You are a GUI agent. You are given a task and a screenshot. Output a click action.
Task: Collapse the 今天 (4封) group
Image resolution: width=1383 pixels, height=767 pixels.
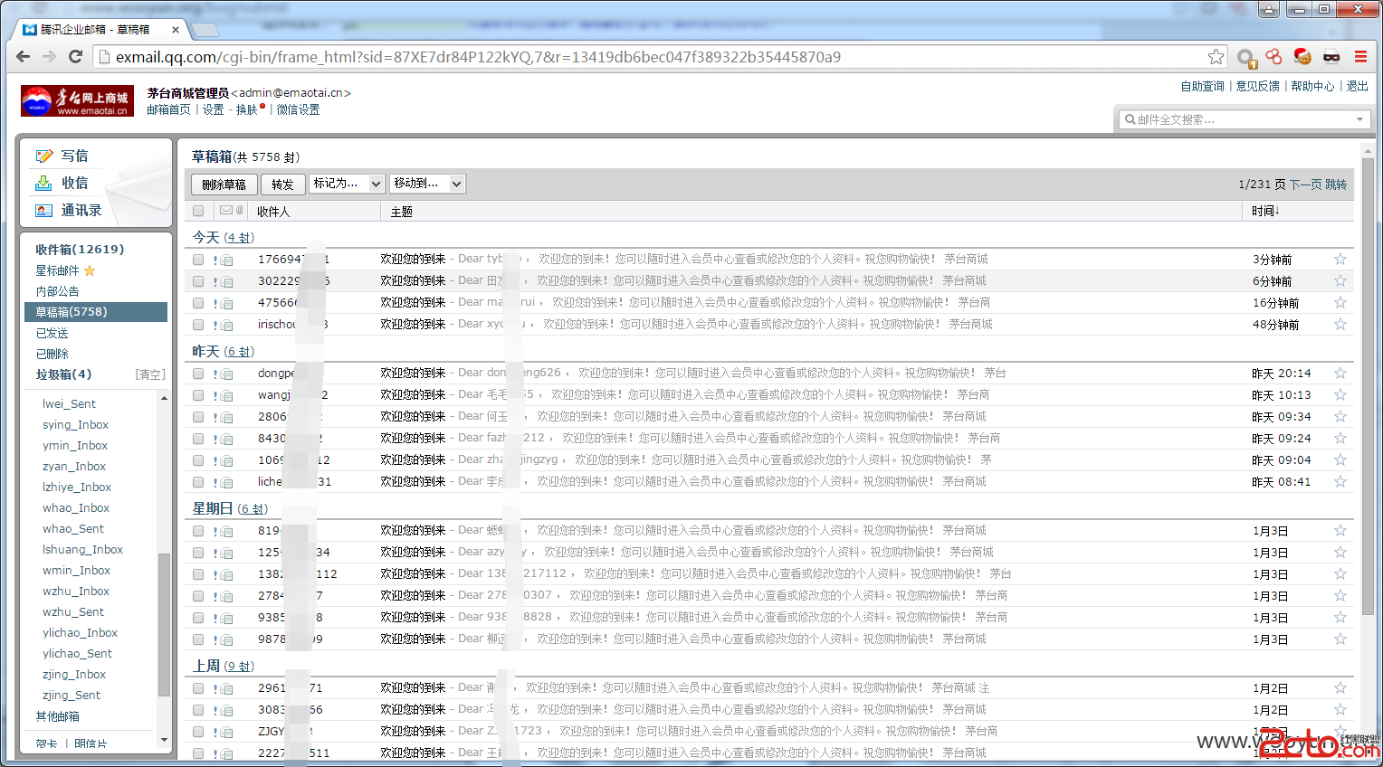tap(223, 237)
